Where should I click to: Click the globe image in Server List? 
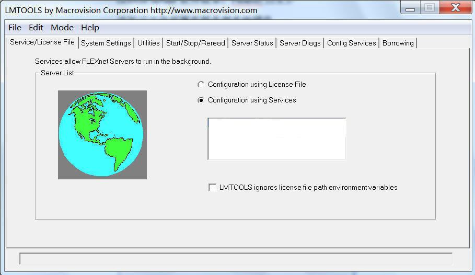click(x=102, y=134)
